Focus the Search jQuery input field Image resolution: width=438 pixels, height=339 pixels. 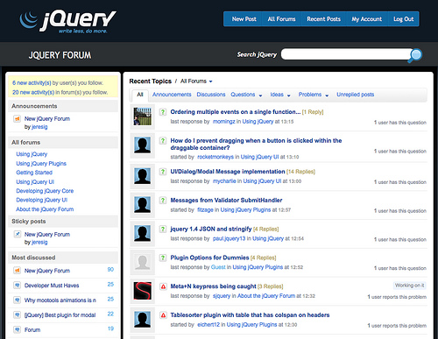(x=345, y=54)
